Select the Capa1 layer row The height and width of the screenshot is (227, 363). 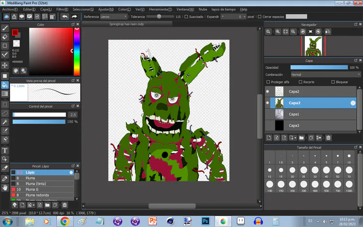[310, 114]
